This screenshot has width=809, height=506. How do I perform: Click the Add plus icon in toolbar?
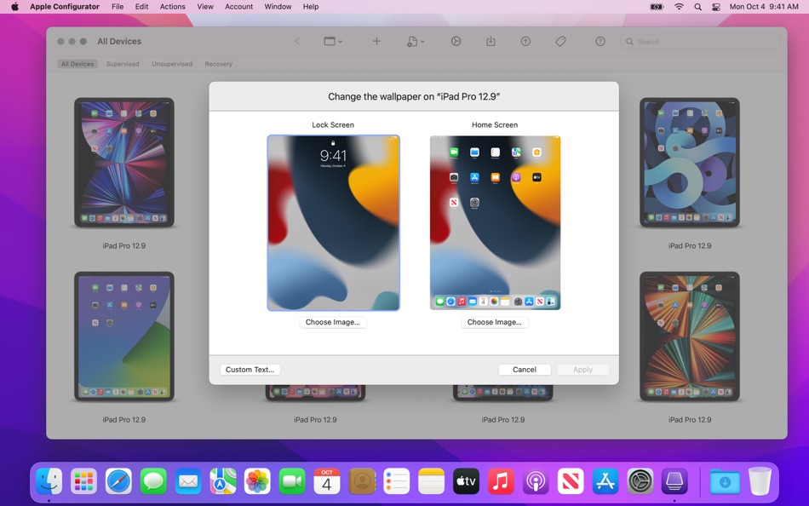tap(376, 41)
